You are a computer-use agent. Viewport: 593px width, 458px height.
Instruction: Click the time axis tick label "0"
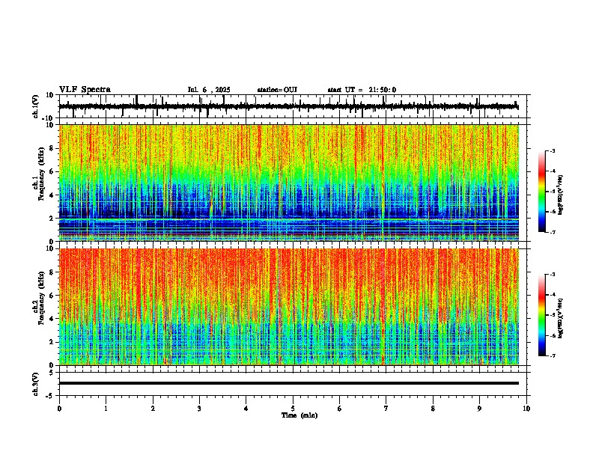(x=59, y=409)
